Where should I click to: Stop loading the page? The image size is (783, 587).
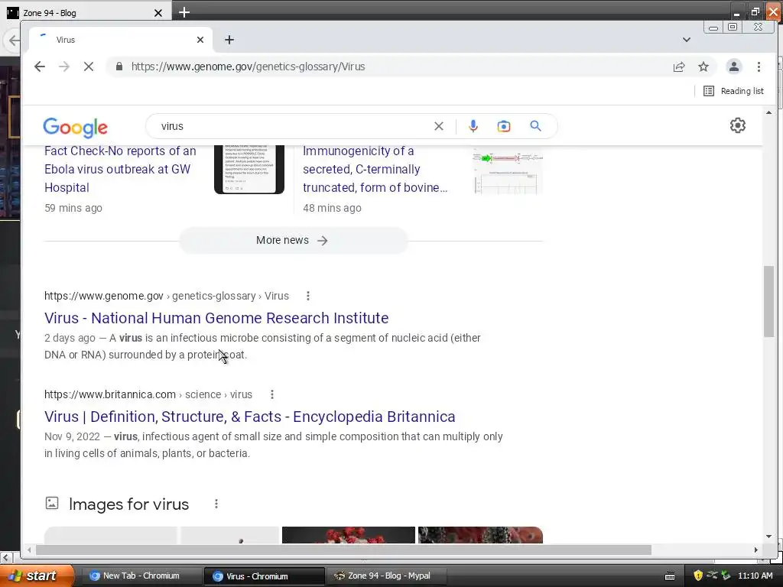coord(89,67)
